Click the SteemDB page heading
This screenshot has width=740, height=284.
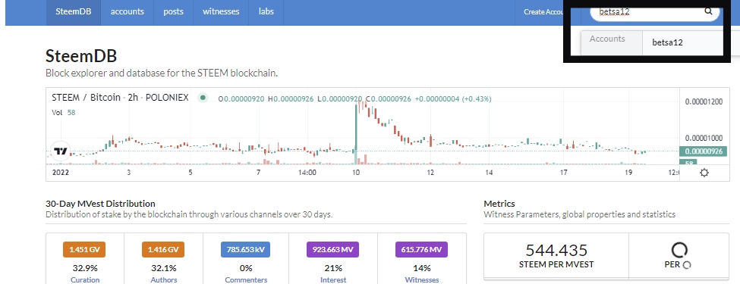point(81,57)
